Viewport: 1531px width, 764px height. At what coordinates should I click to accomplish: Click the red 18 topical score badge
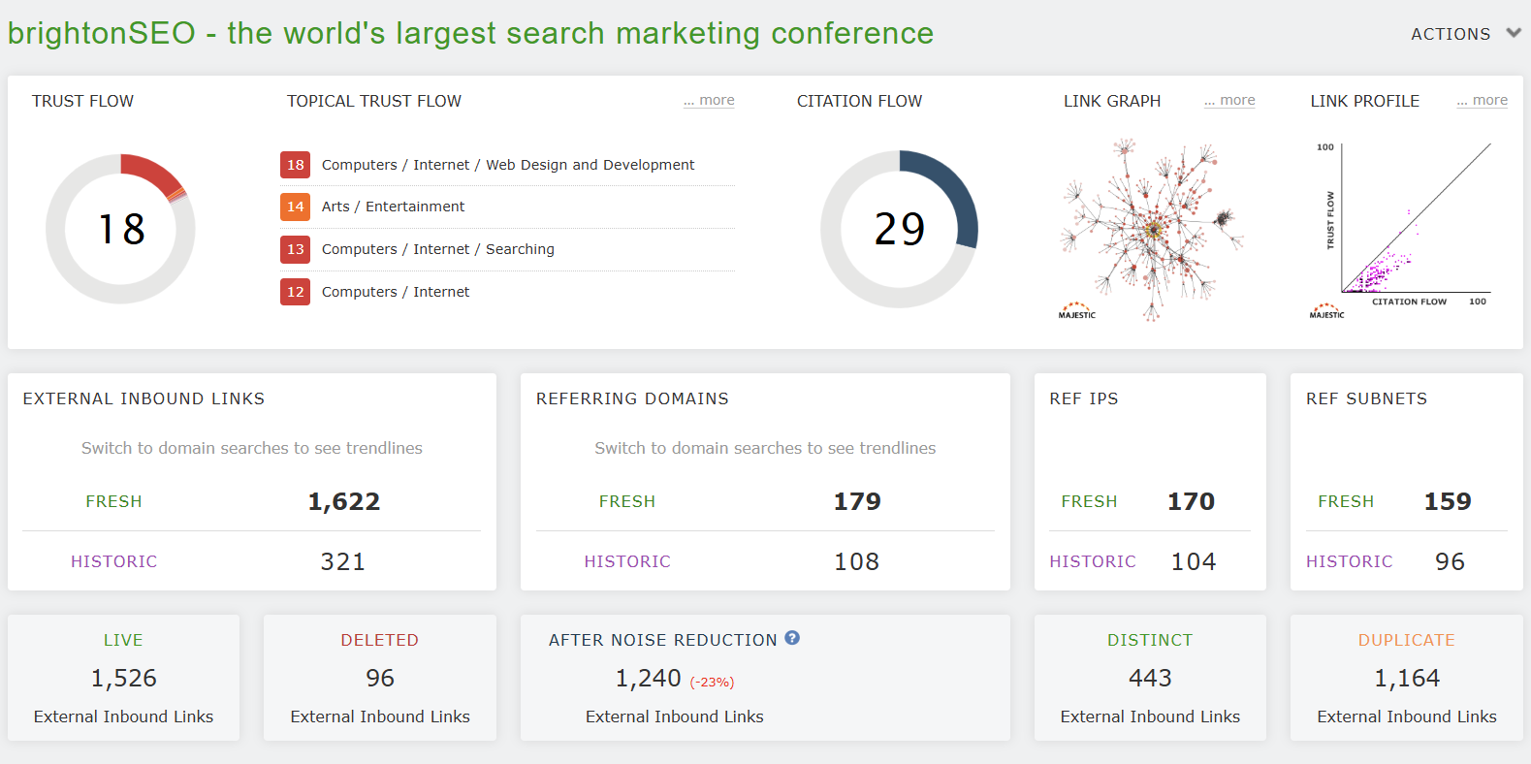[296, 165]
